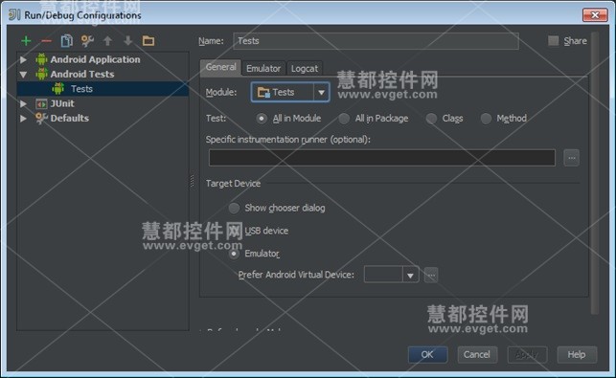Click the Run/Debug Configurations title bar icon
The image size is (616, 378).
pos(14,15)
